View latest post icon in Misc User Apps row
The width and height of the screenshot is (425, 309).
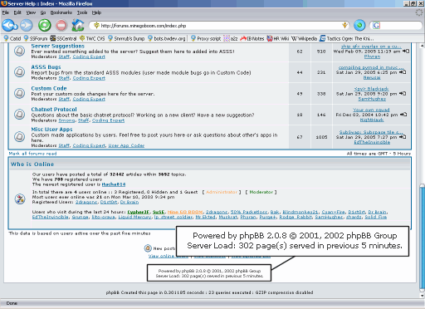pos(403,137)
